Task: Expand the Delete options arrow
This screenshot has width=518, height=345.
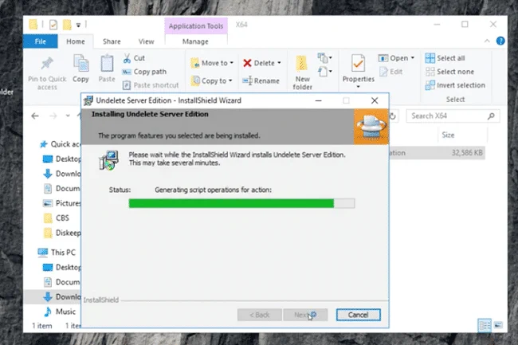Action: pyautogui.click(x=279, y=63)
